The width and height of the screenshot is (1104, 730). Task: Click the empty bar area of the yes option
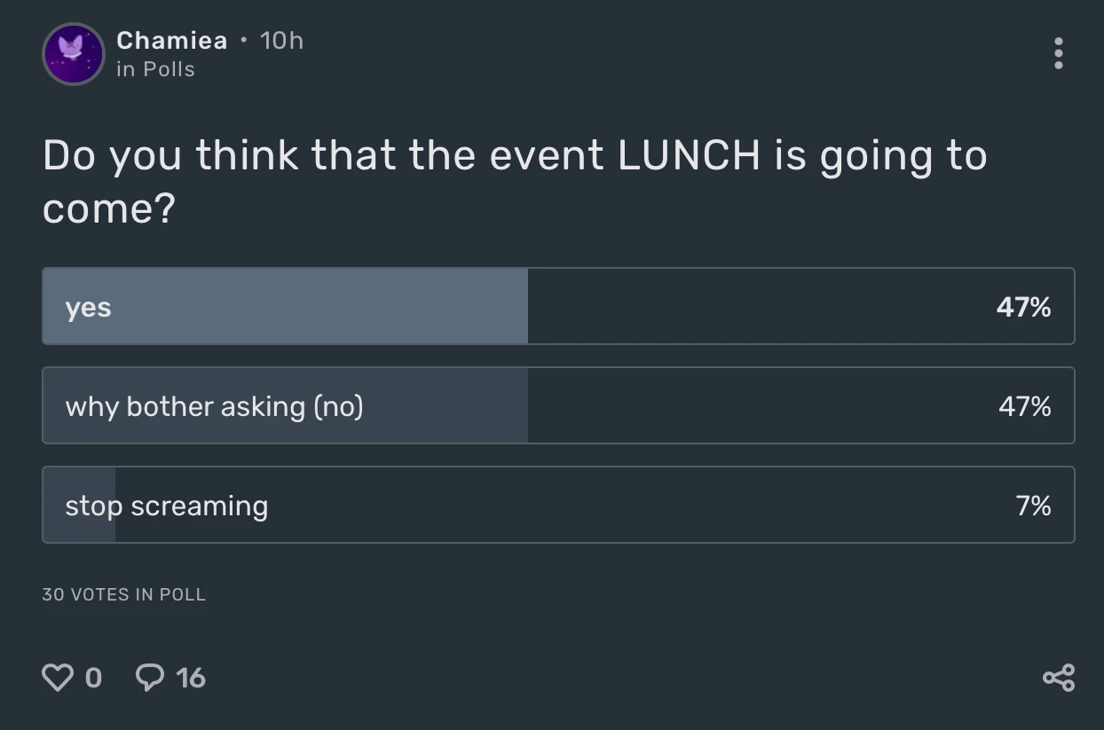pyautogui.click(x=754, y=307)
